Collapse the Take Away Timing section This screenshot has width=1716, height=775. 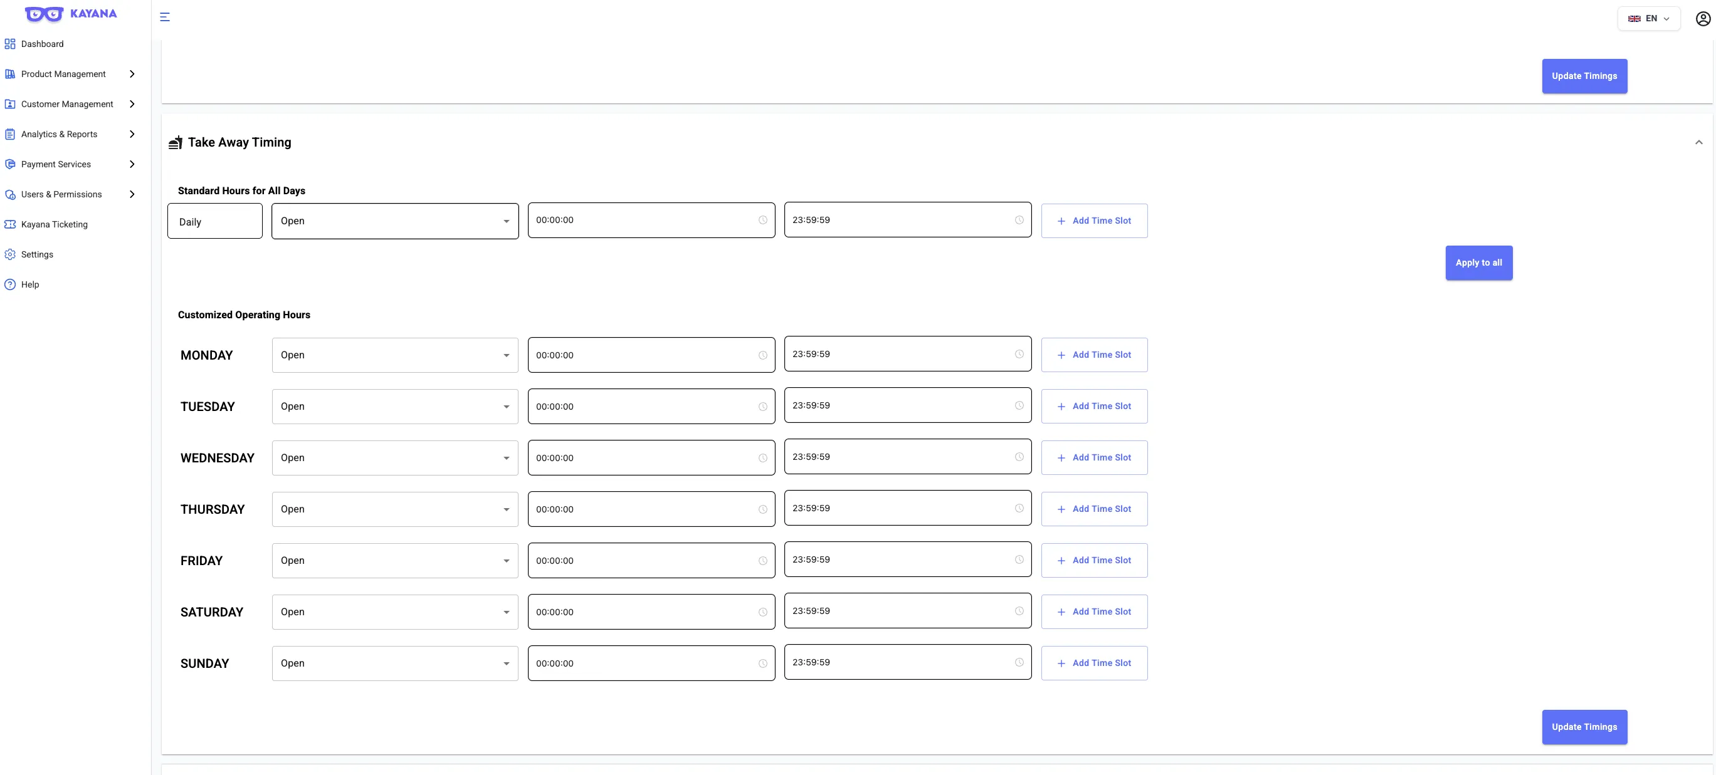(1698, 142)
